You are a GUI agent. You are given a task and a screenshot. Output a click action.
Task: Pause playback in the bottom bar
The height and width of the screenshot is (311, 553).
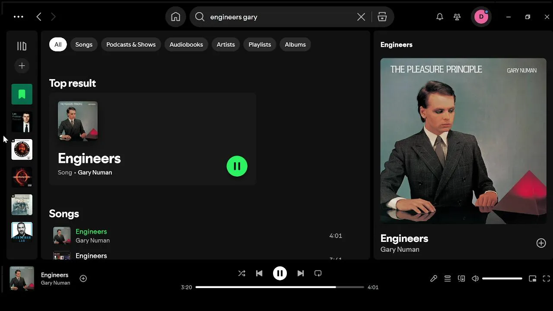pos(280,273)
